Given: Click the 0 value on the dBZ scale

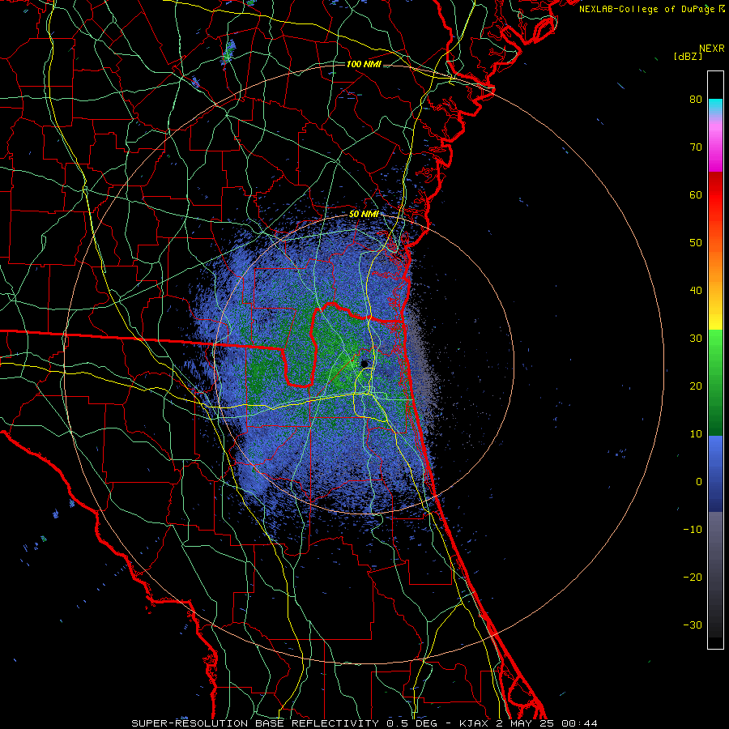Looking at the screenshot, I should click(x=699, y=482).
